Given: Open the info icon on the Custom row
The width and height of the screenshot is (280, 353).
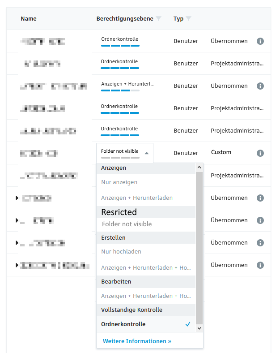Looking at the screenshot, I should pyautogui.click(x=260, y=153).
